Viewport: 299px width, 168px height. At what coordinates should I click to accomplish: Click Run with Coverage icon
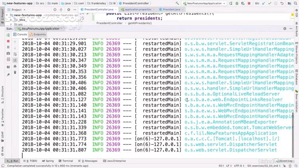pos(243,4)
